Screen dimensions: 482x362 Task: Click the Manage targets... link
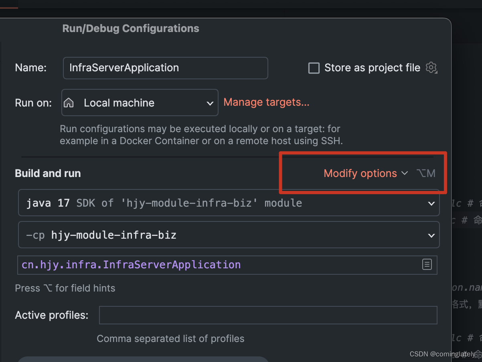tap(266, 102)
